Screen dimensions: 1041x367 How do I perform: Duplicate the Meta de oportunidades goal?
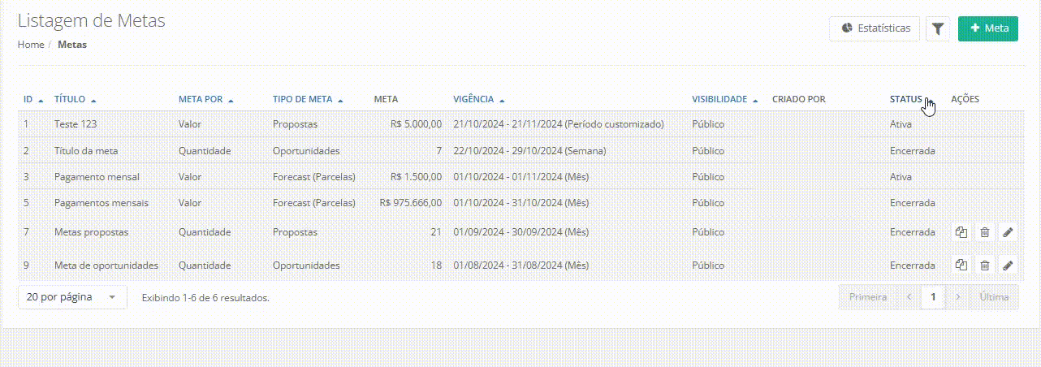point(961,265)
